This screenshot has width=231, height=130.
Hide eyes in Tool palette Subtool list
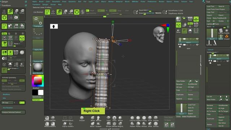228,61
